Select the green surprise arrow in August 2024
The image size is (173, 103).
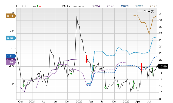[59, 66]
